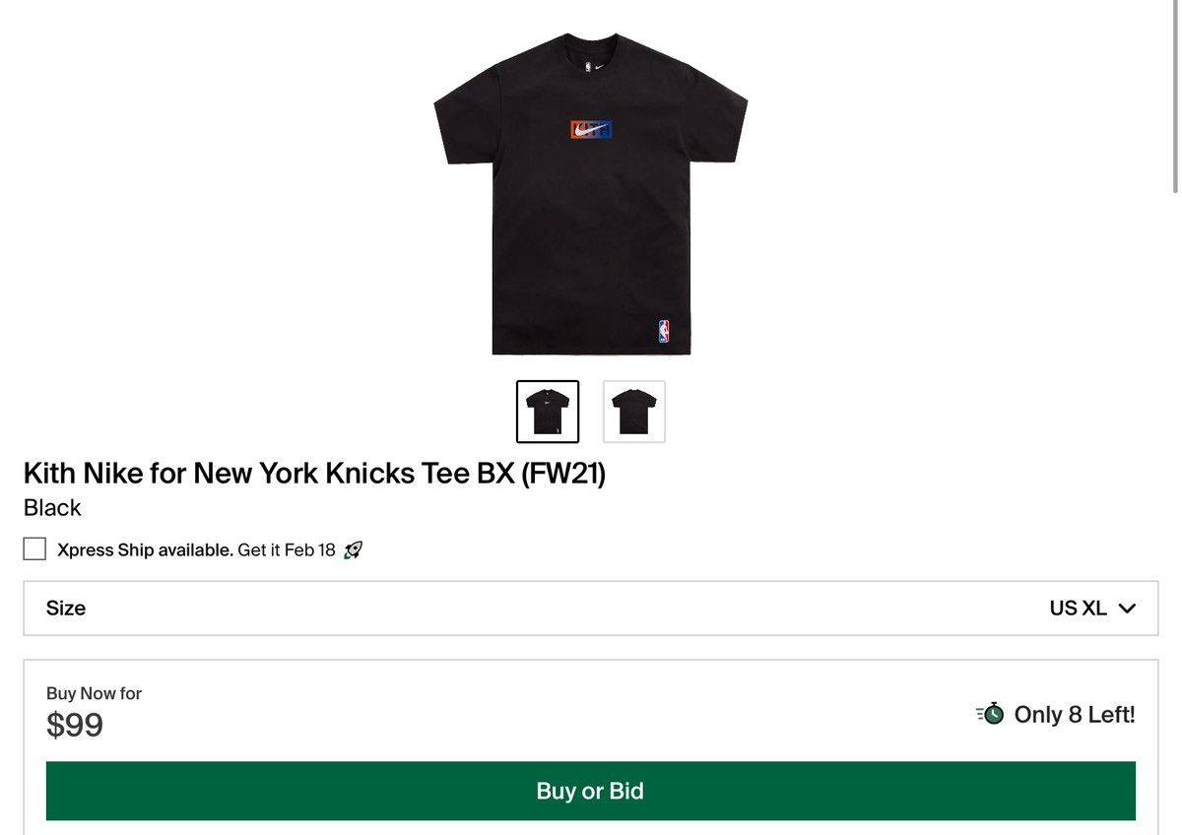Select the back view shirt thumbnail
Image resolution: width=1182 pixels, height=835 pixels.
click(x=634, y=412)
